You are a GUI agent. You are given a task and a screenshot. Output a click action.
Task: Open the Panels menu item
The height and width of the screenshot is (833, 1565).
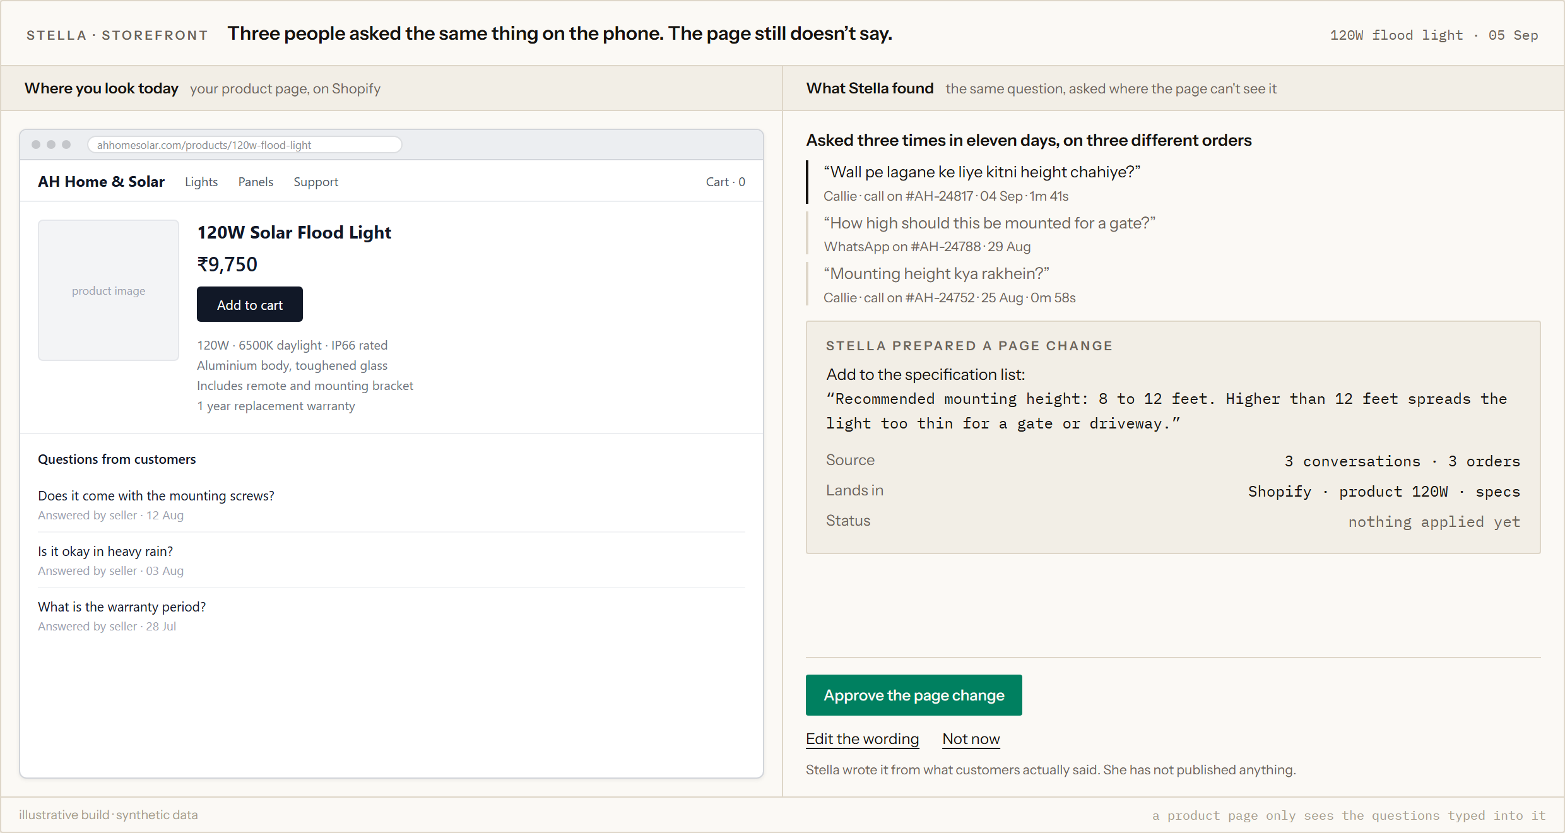coord(256,182)
